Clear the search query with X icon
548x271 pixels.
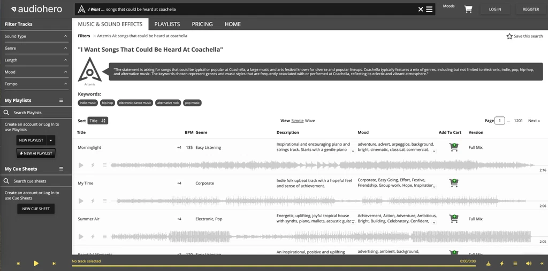click(x=421, y=9)
